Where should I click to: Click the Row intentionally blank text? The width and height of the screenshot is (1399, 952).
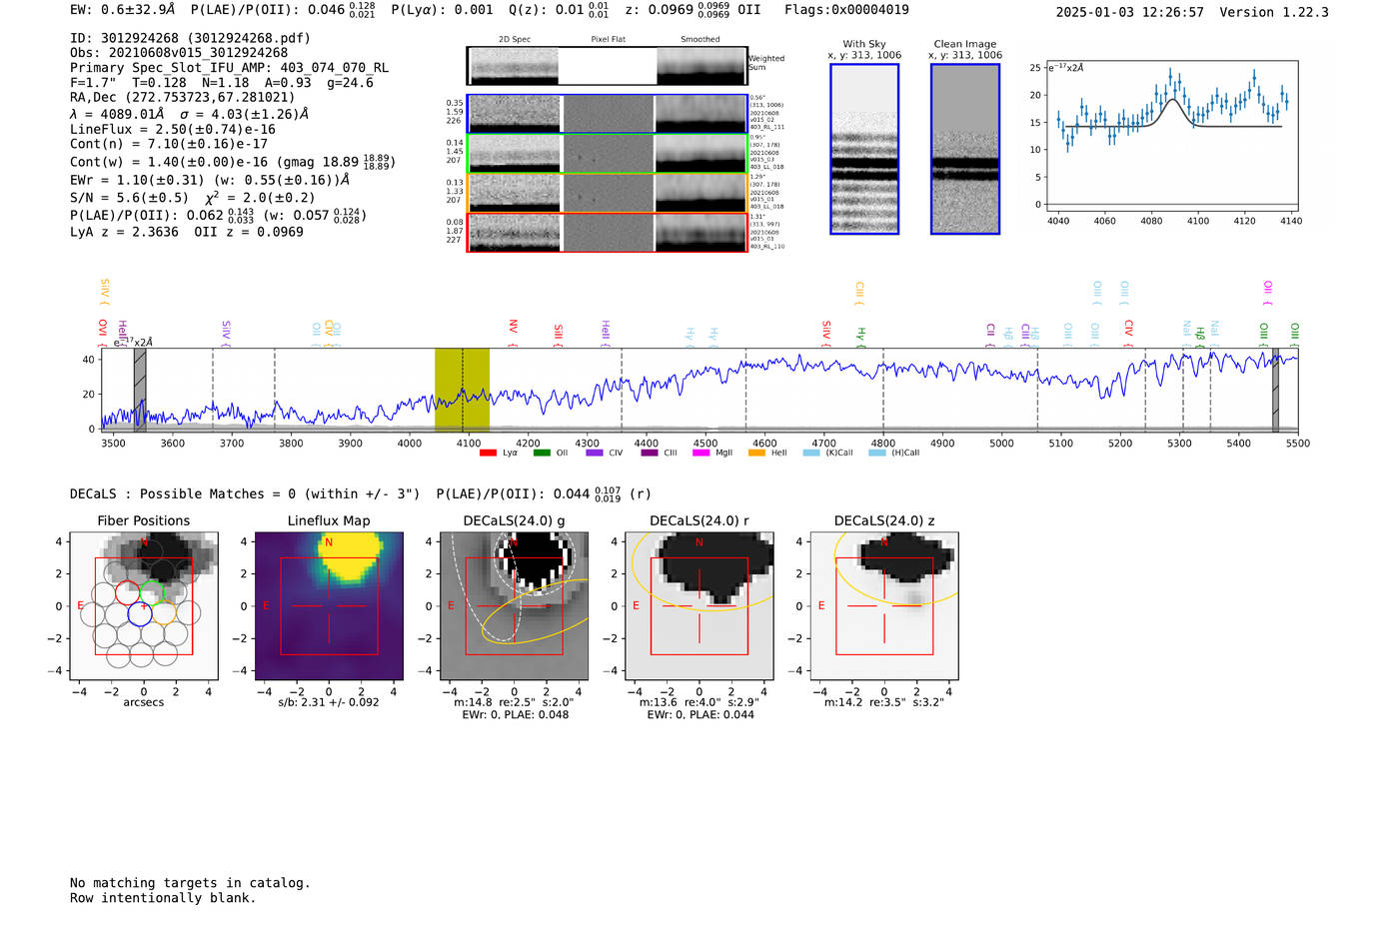(x=163, y=898)
